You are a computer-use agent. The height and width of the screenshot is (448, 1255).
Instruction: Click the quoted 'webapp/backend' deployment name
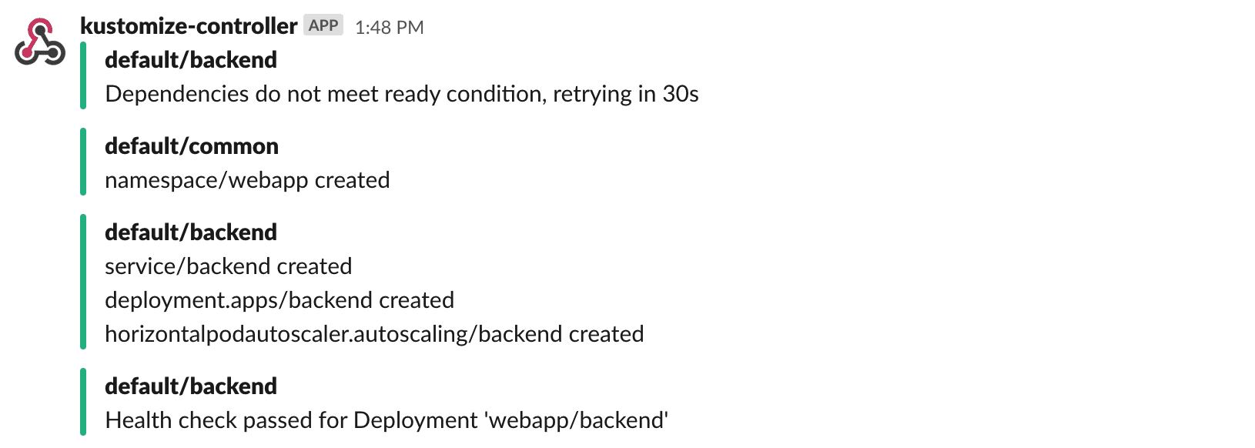tap(576, 420)
